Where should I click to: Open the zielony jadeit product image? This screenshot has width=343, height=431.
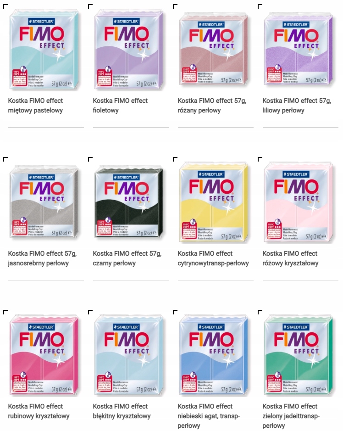(299, 355)
